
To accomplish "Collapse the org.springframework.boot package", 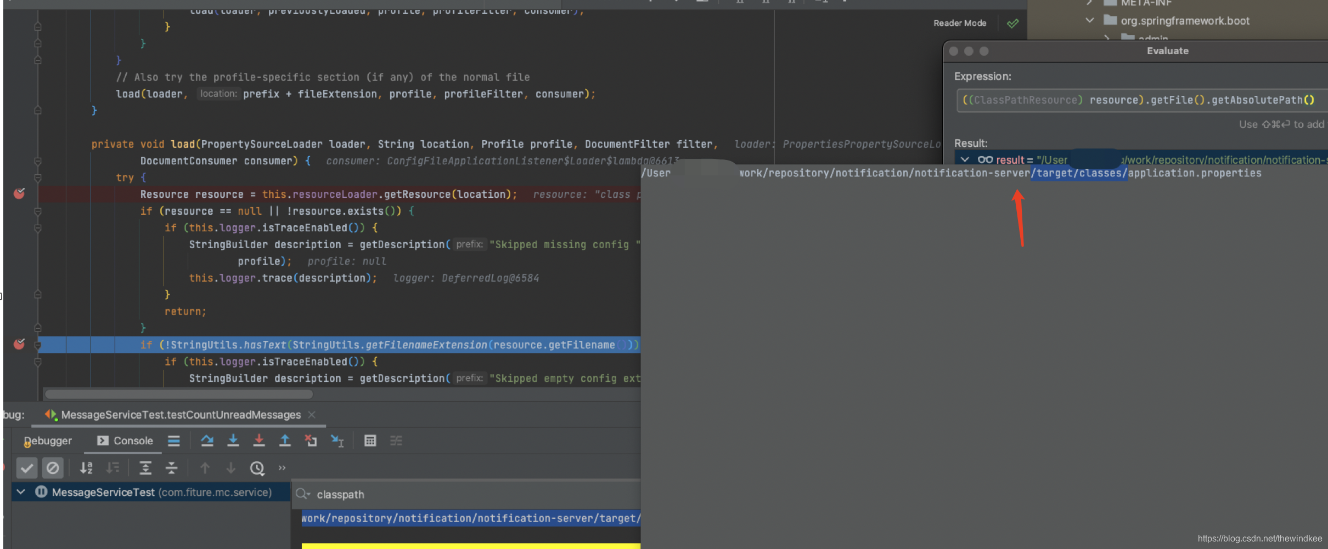I will (x=1090, y=20).
